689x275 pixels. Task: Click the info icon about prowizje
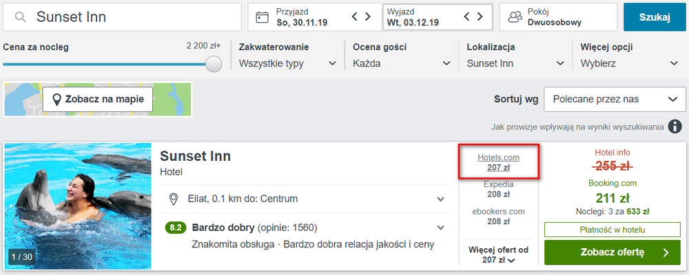point(675,127)
